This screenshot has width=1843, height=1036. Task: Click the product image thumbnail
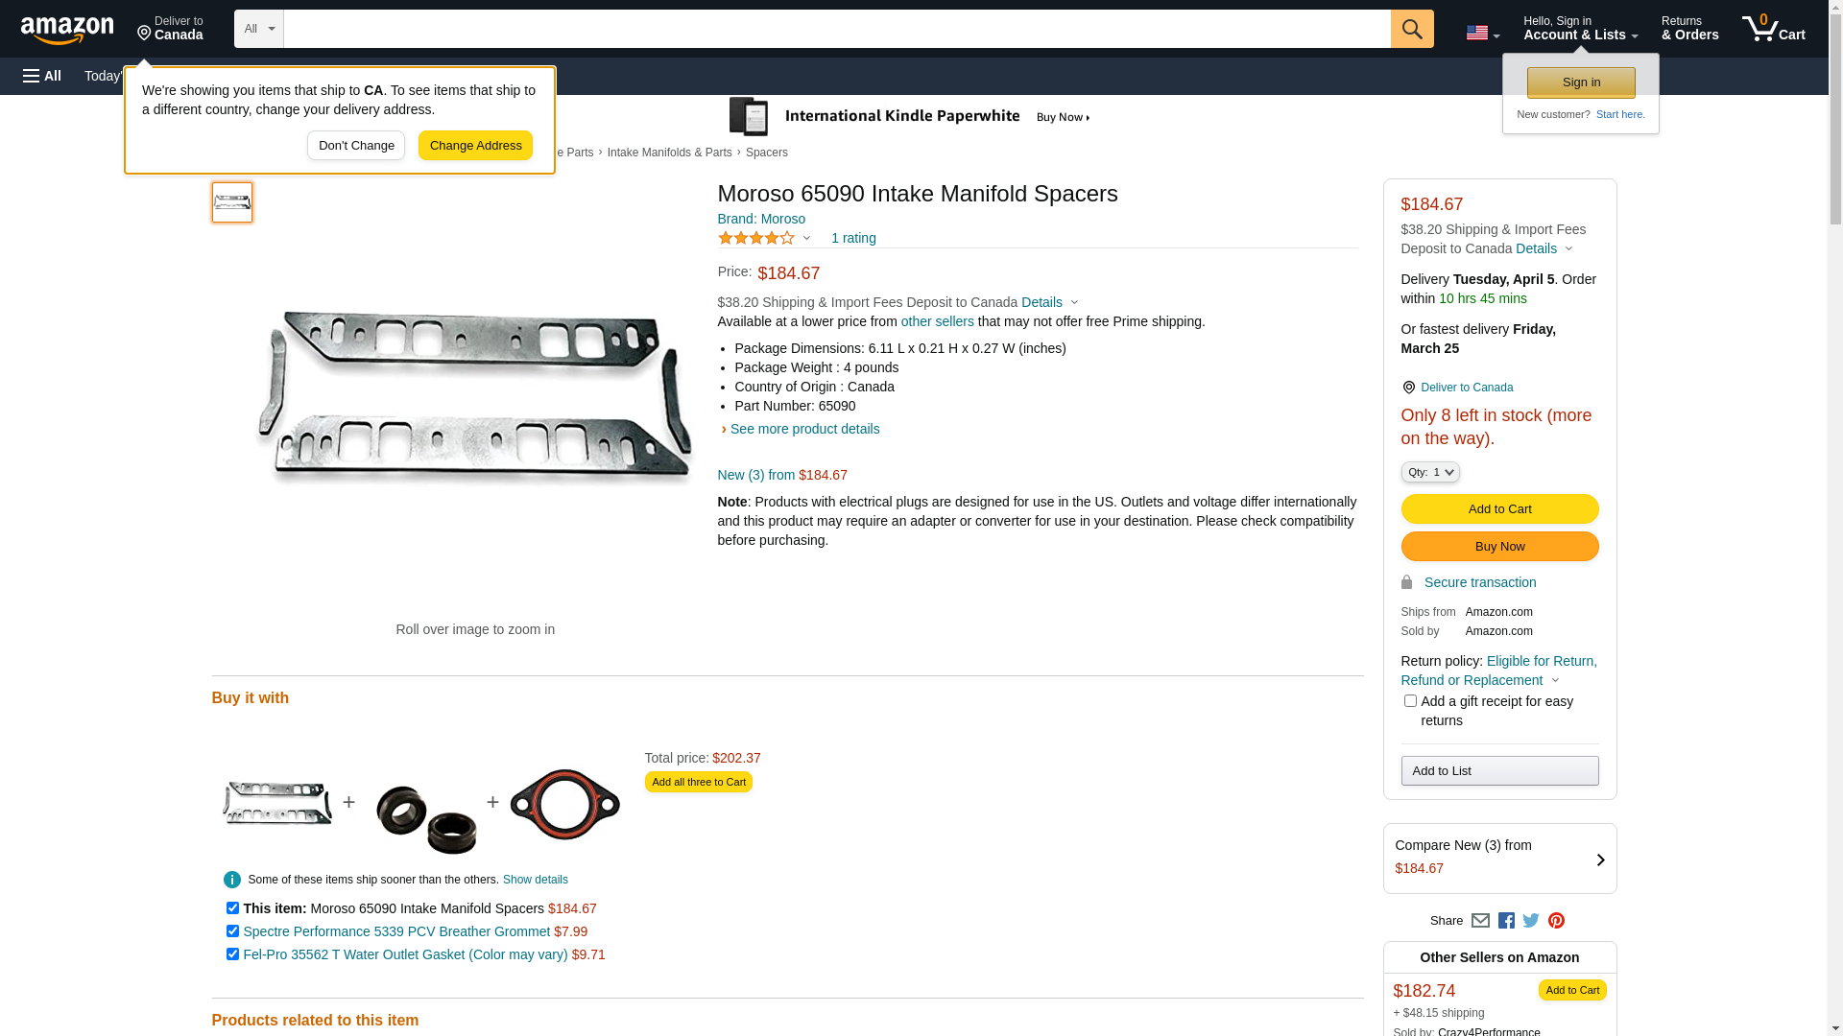coord(232,202)
